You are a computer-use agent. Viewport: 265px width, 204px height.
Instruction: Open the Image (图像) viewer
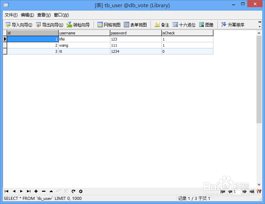pos(206,25)
